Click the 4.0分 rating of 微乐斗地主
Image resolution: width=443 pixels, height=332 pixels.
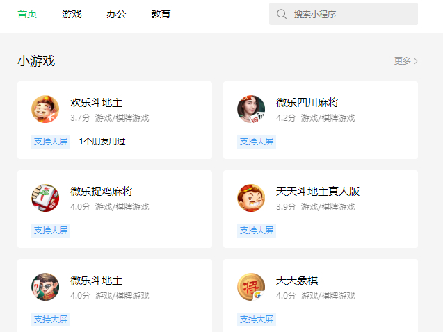80,296
